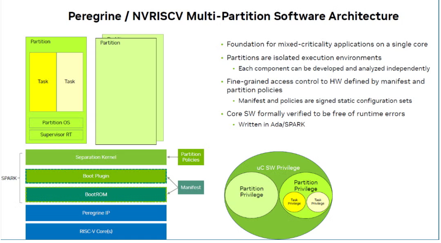The width and height of the screenshot is (441, 243).
Task: Select the BootROM layer
Action: pos(96,194)
